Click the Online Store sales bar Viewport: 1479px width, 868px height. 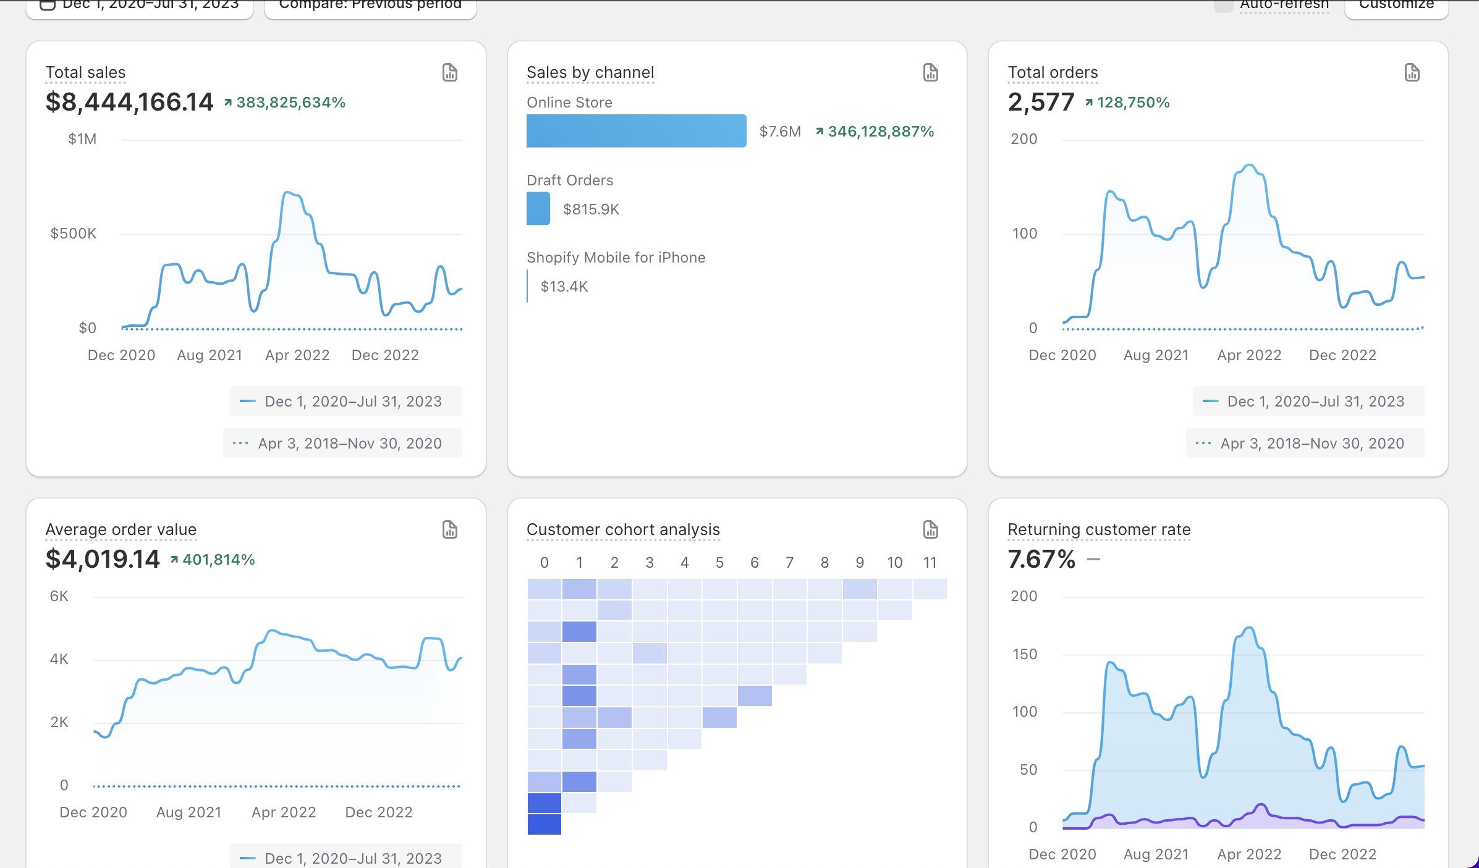636,131
